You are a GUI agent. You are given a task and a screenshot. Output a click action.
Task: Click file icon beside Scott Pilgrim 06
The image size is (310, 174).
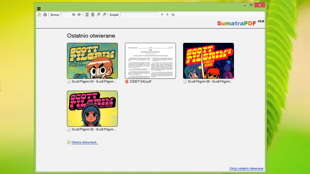click(x=185, y=82)
